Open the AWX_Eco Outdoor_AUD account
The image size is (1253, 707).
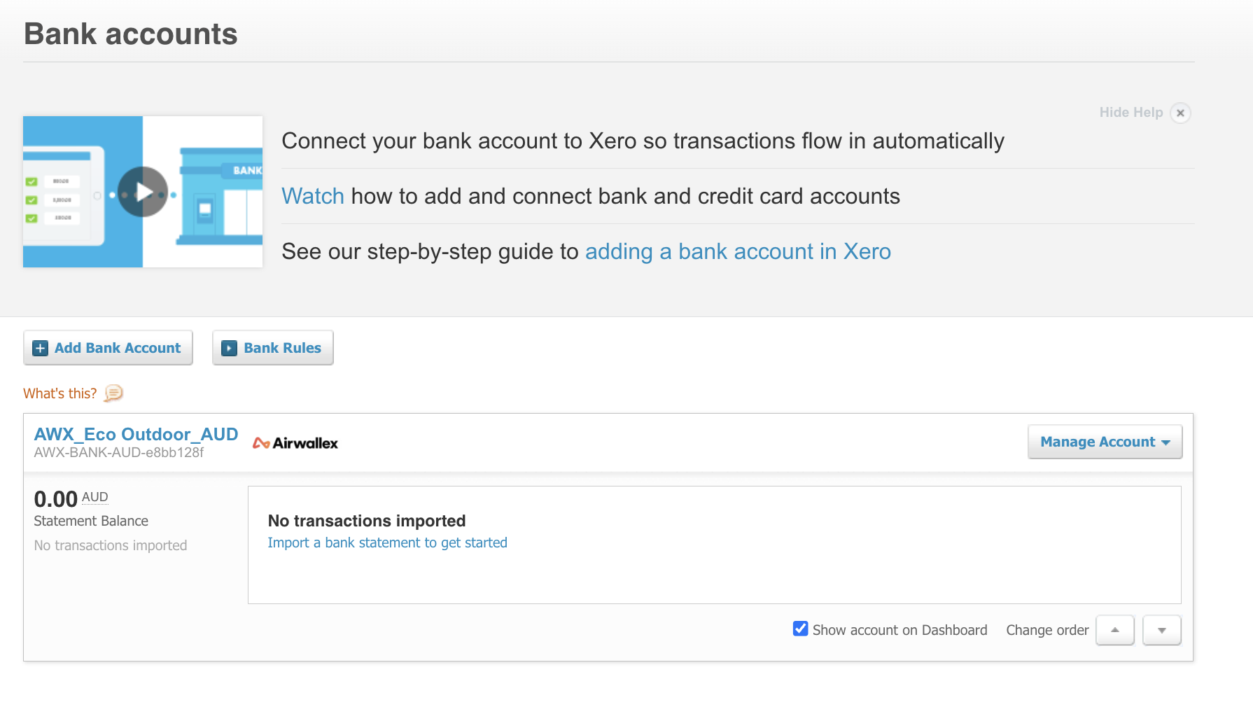(136, 434)
